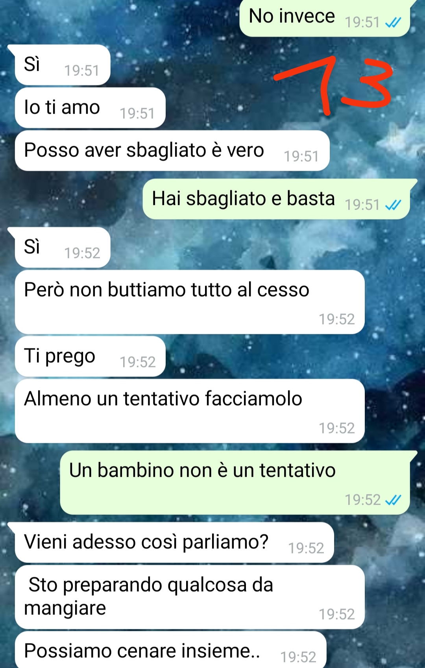Screen dimensions: 425x668
Task: Tap blue double-check on 'Hai sbagliato e basta'
Action: 393,205
